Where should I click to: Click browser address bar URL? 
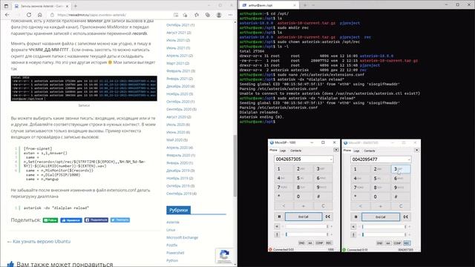[91, 15]
